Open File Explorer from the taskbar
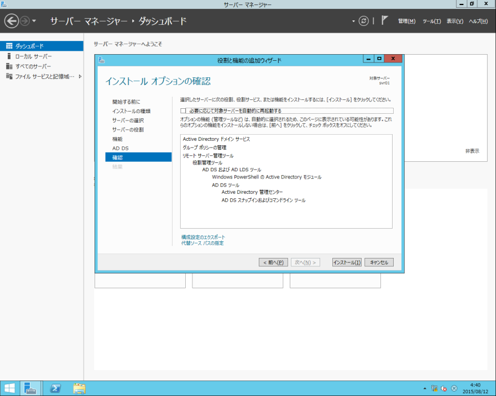The height and width of the screenshot is (396, 496). (x=79, y=388)
